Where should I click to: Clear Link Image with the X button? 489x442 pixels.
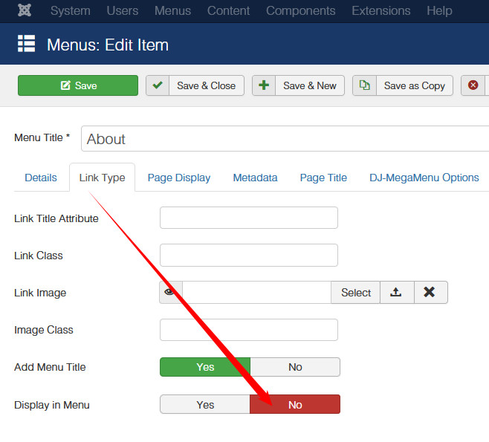click(431, 293)
